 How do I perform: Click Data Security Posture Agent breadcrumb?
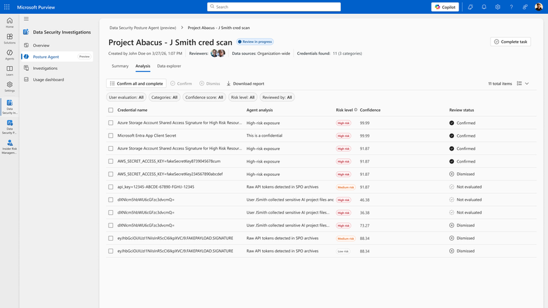pos(142,28)
